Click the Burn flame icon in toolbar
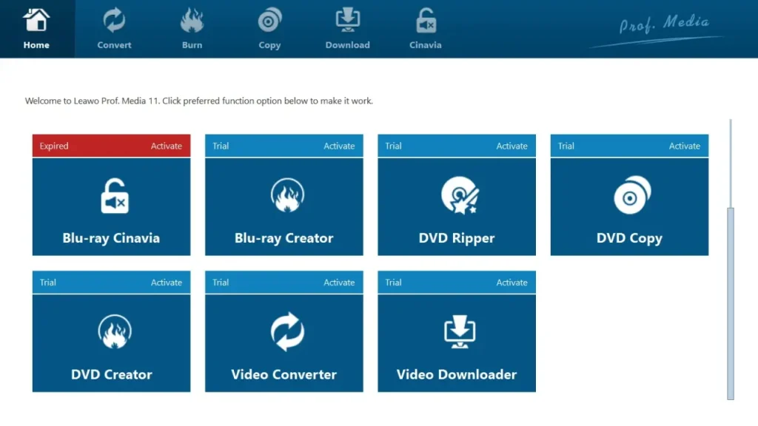 coord(192,20)
